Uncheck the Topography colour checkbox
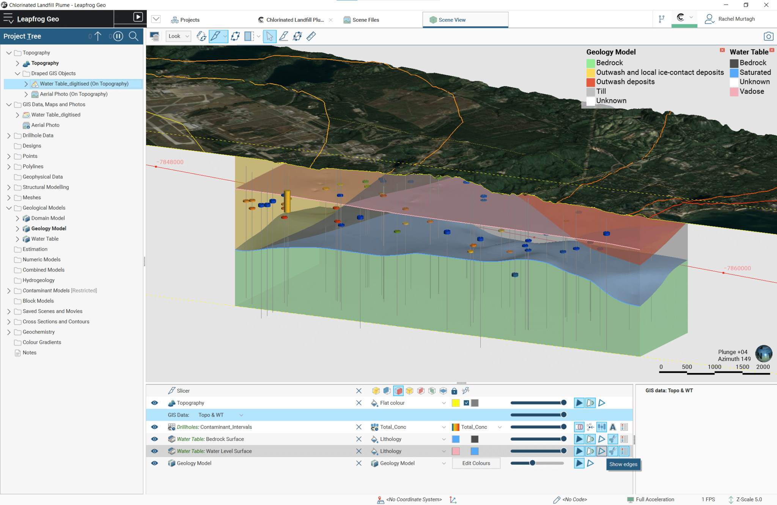 (x=466, y=403)
